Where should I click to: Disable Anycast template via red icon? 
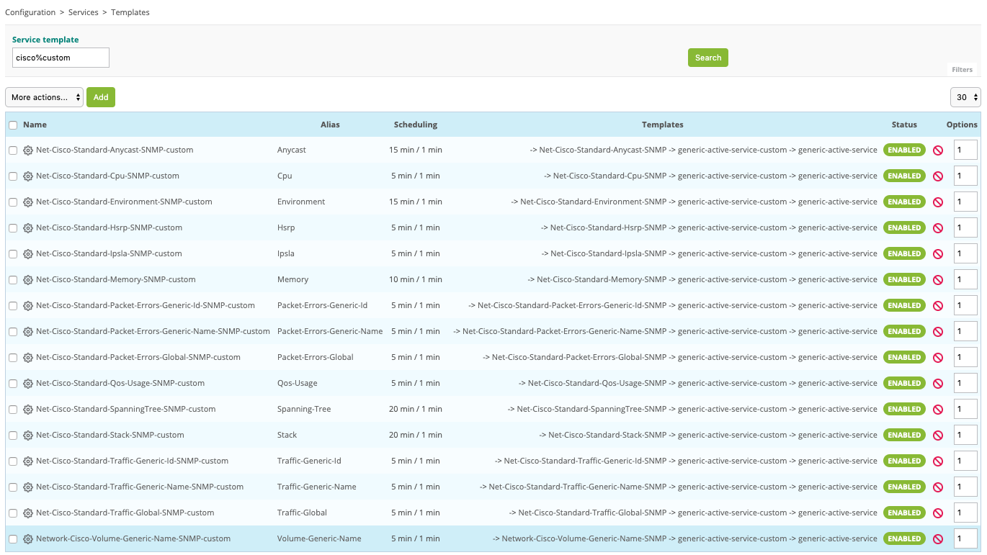tap(938, 150)
